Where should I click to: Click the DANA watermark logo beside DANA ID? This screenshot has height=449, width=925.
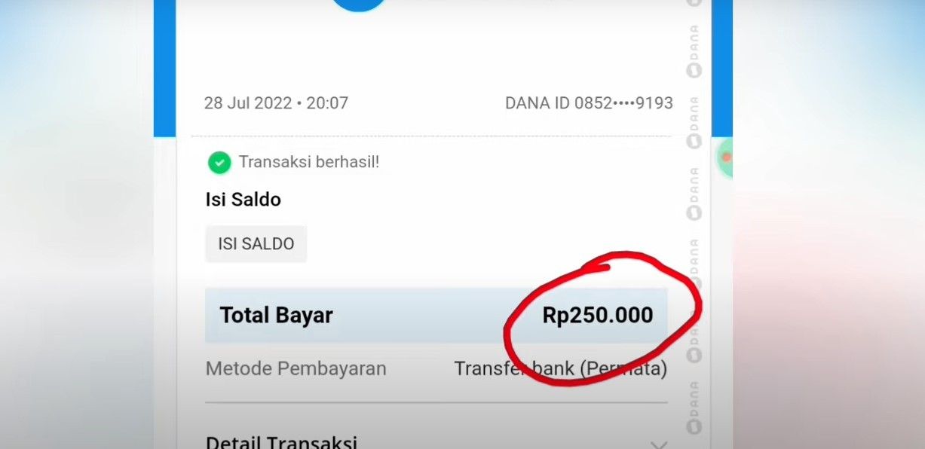click(x=694, y=122)
